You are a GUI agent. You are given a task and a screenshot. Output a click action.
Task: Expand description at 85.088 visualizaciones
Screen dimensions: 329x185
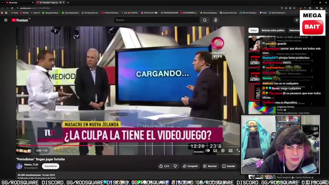click(x=36, y=175)
